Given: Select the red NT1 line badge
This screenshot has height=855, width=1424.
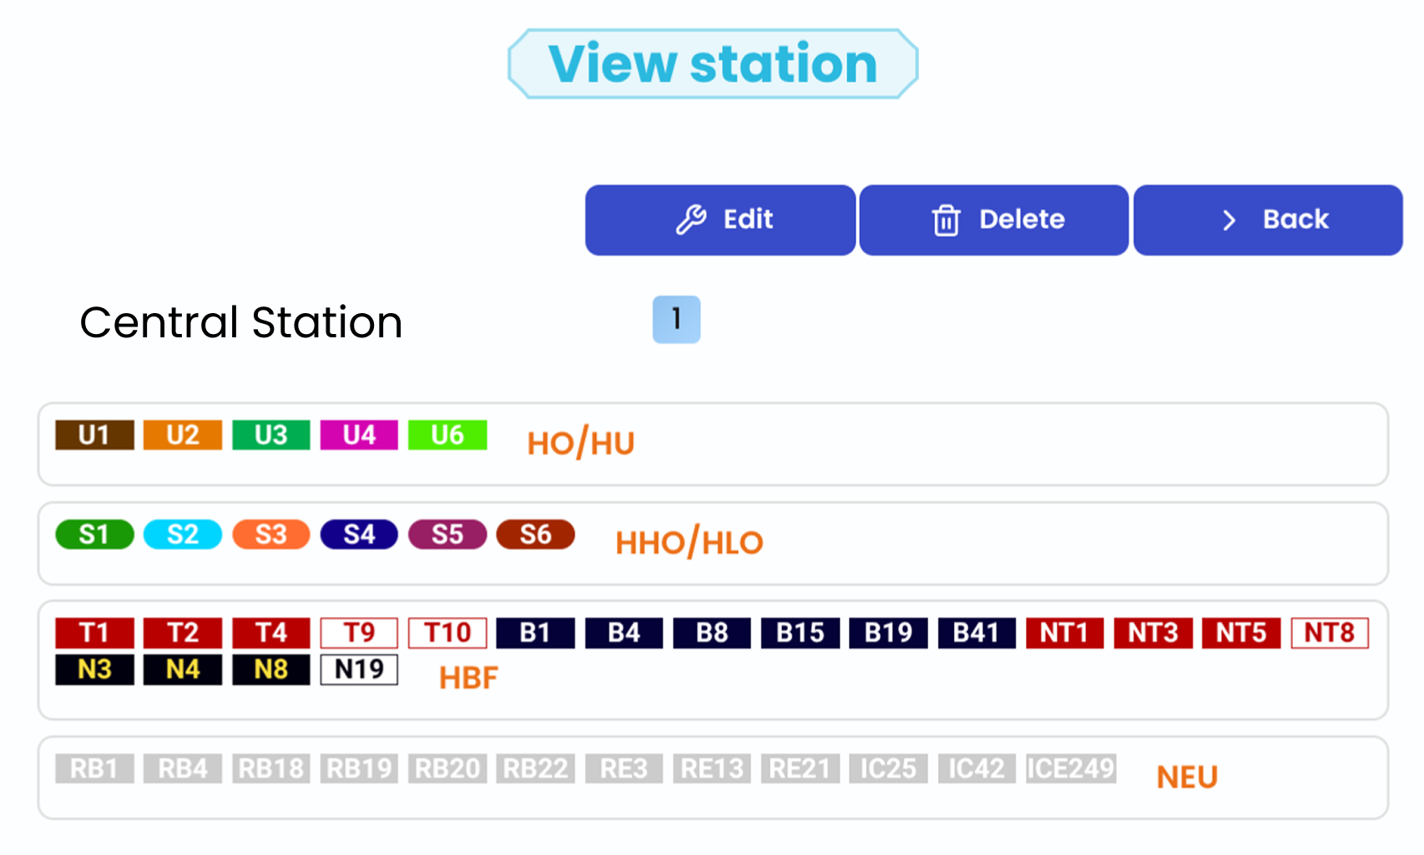Looking at the screenshot, I should [x=1064, y=633].
